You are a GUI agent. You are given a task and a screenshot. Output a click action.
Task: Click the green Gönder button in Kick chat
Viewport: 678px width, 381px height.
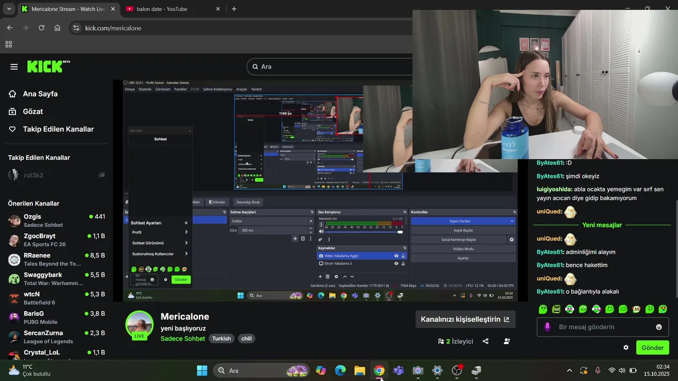tap(653, 348)
